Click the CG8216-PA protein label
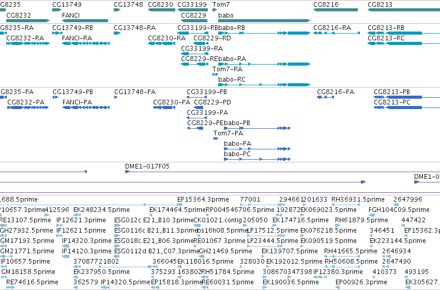440x290 pixels. click(336, 92)
